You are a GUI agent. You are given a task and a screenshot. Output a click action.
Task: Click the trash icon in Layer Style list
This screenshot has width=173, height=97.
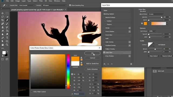pyautogui.click(x=131, y=64)
